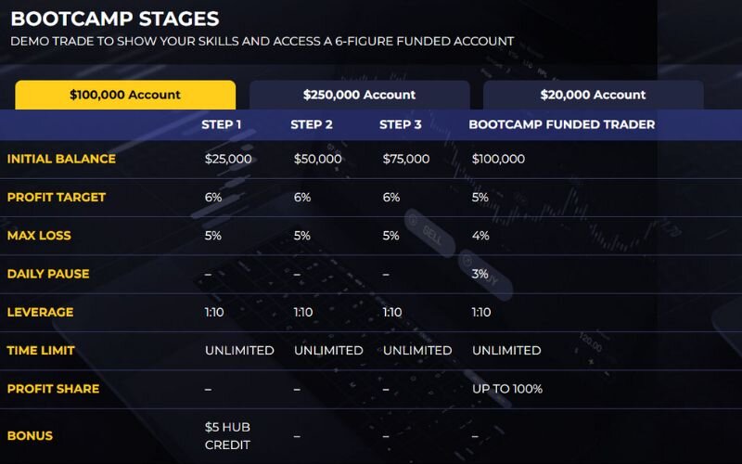This screenshot has height=464, width=742.
Task: Click the 3% daily pause value
Action: [480, 274]
